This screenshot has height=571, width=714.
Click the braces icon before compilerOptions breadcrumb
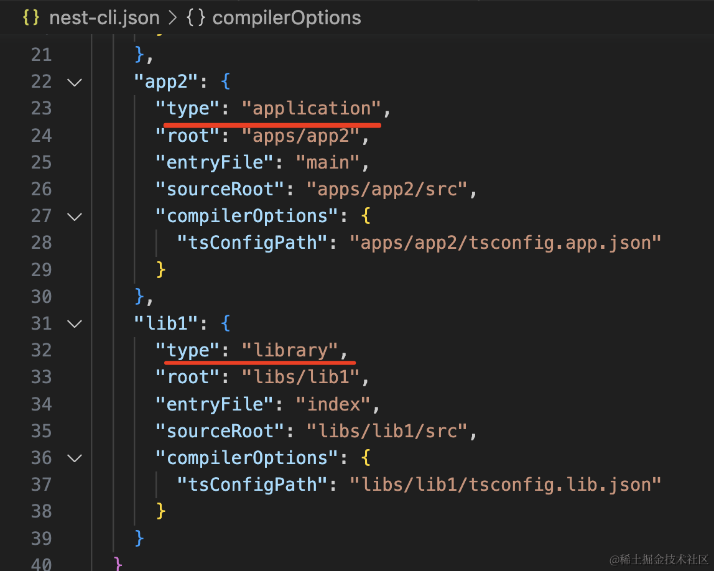coord(195,17)
